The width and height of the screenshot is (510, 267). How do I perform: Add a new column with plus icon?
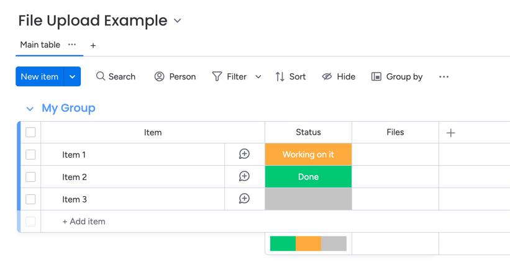(x=451, y=132)
